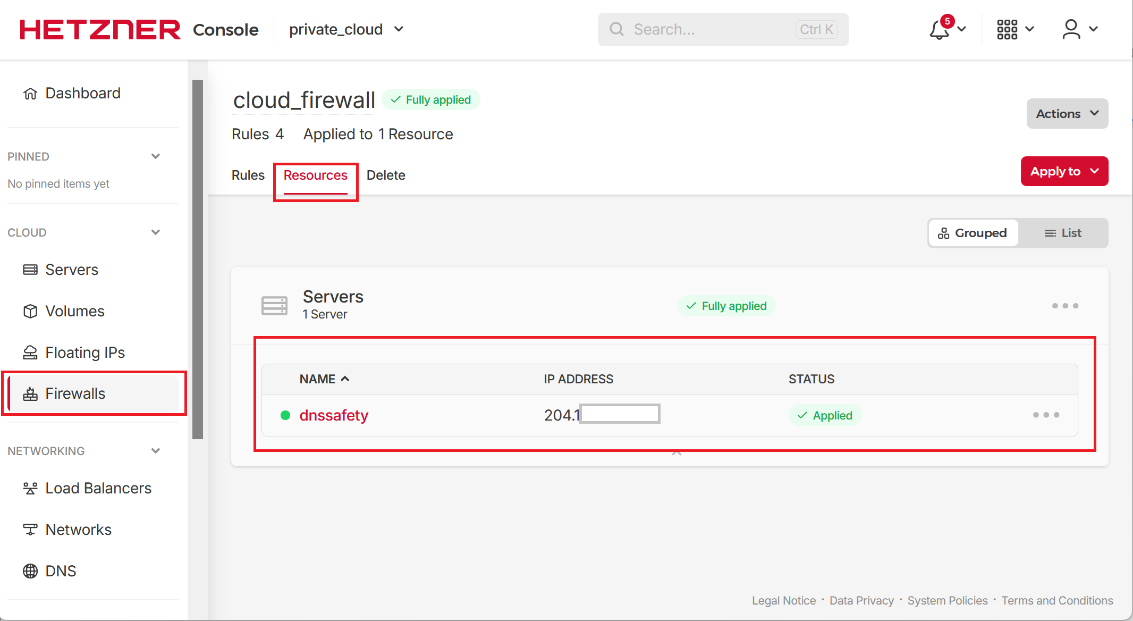Click the IP ADDRESS column header

click(x=578, y=379)
